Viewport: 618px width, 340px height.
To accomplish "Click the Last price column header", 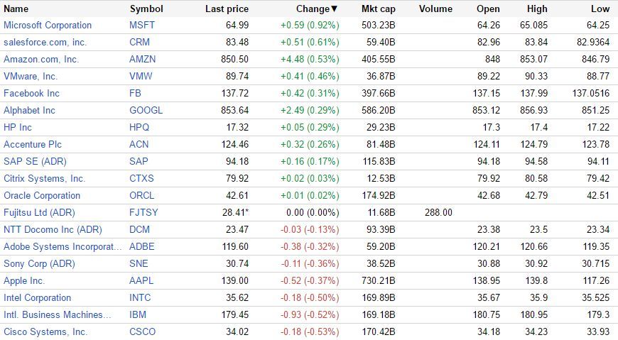I will coord(227,9).
